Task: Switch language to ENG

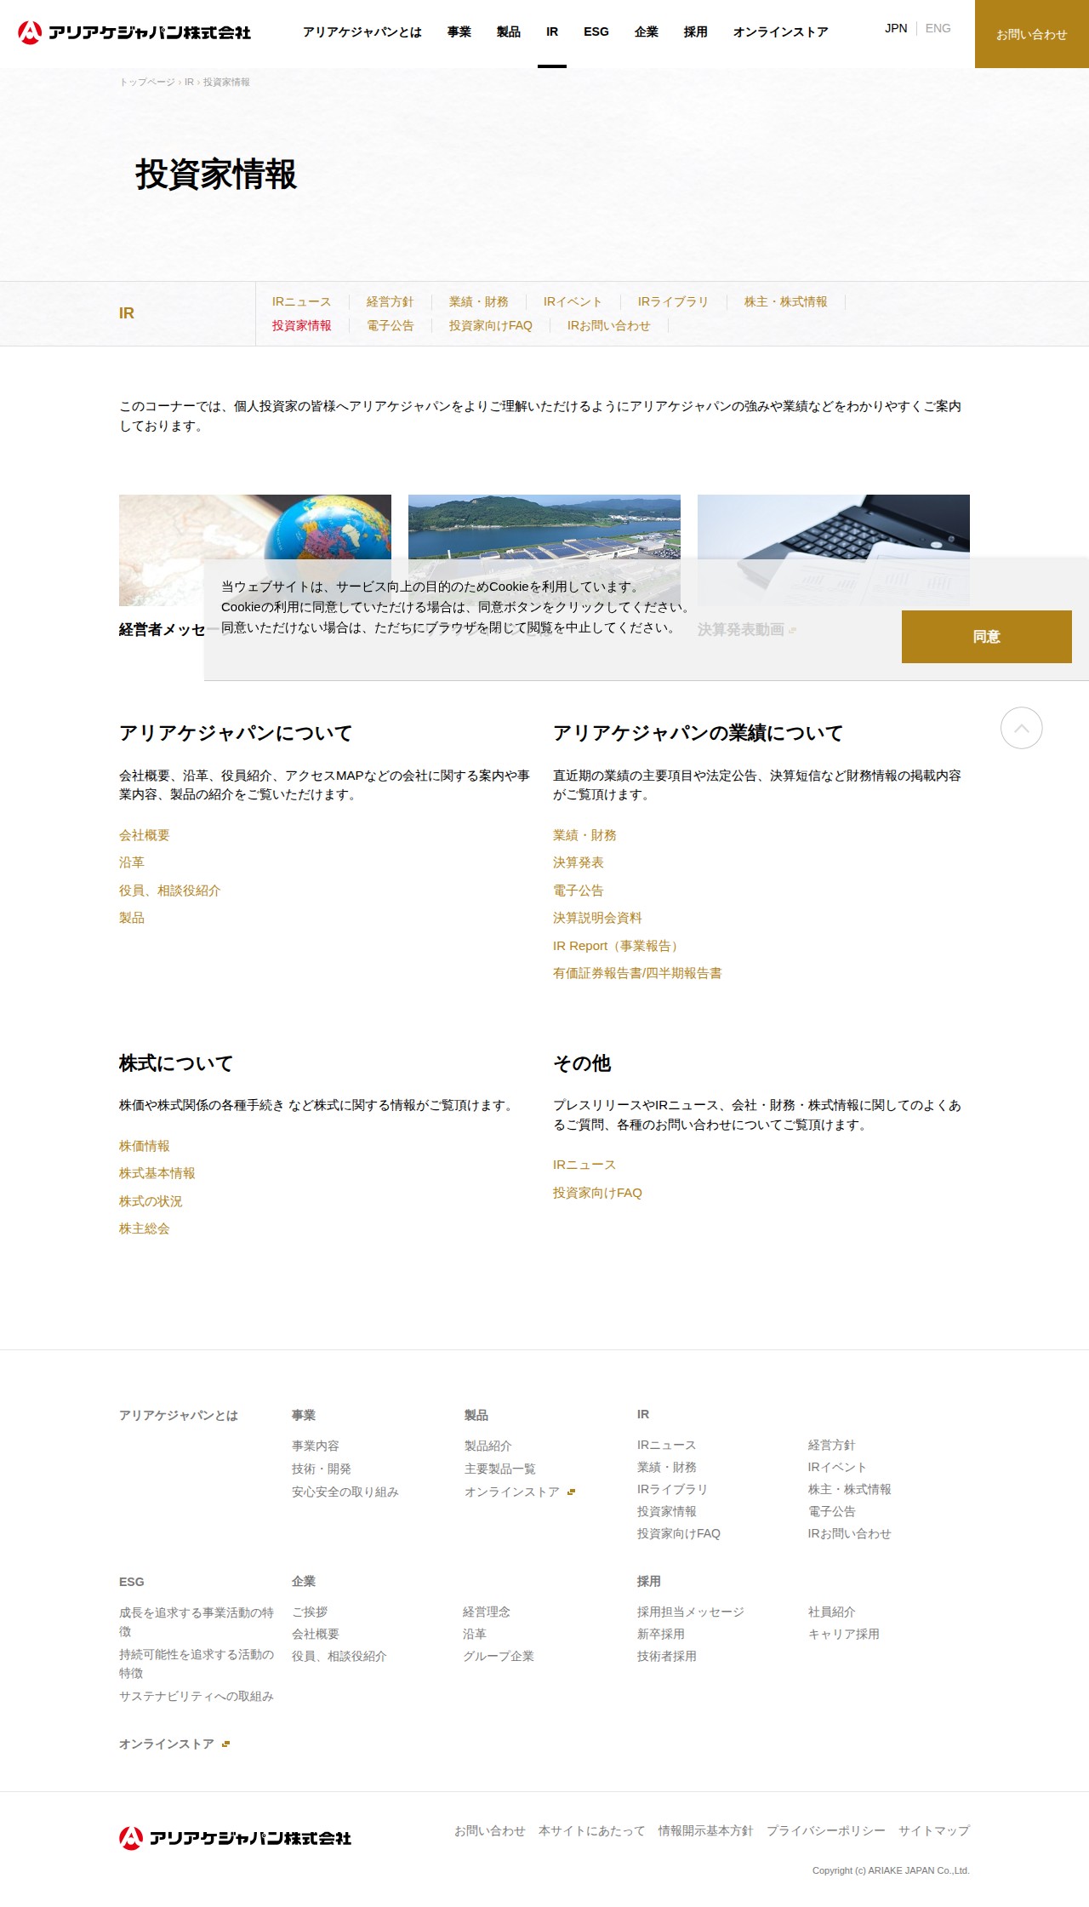Action: tap(938, 28)
